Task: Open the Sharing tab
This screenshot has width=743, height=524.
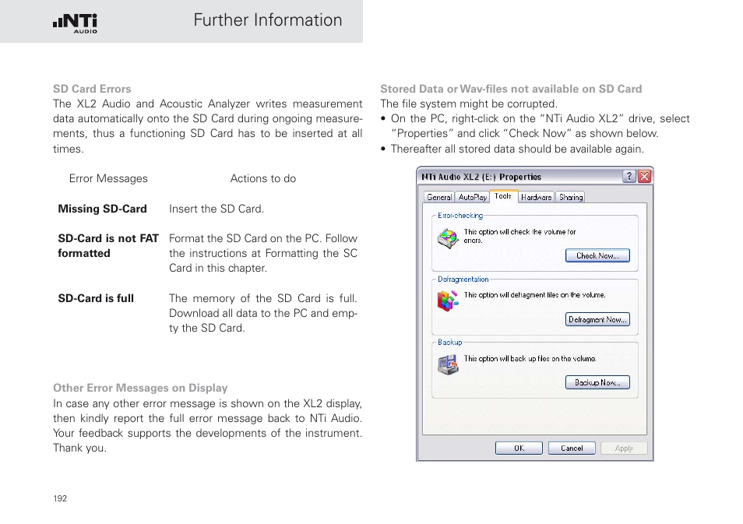Action: (x=571, y=197)
